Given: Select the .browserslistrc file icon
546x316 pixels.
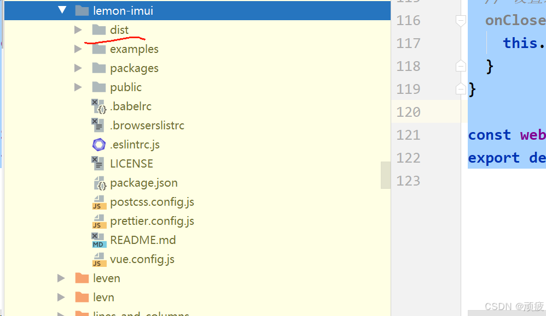Looking at the screenshot, I should 98,125.
